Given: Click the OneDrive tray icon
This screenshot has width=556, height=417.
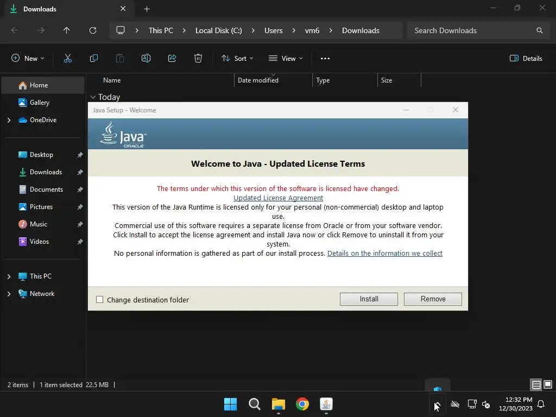Looking at the screenshot, I should 455,404.
